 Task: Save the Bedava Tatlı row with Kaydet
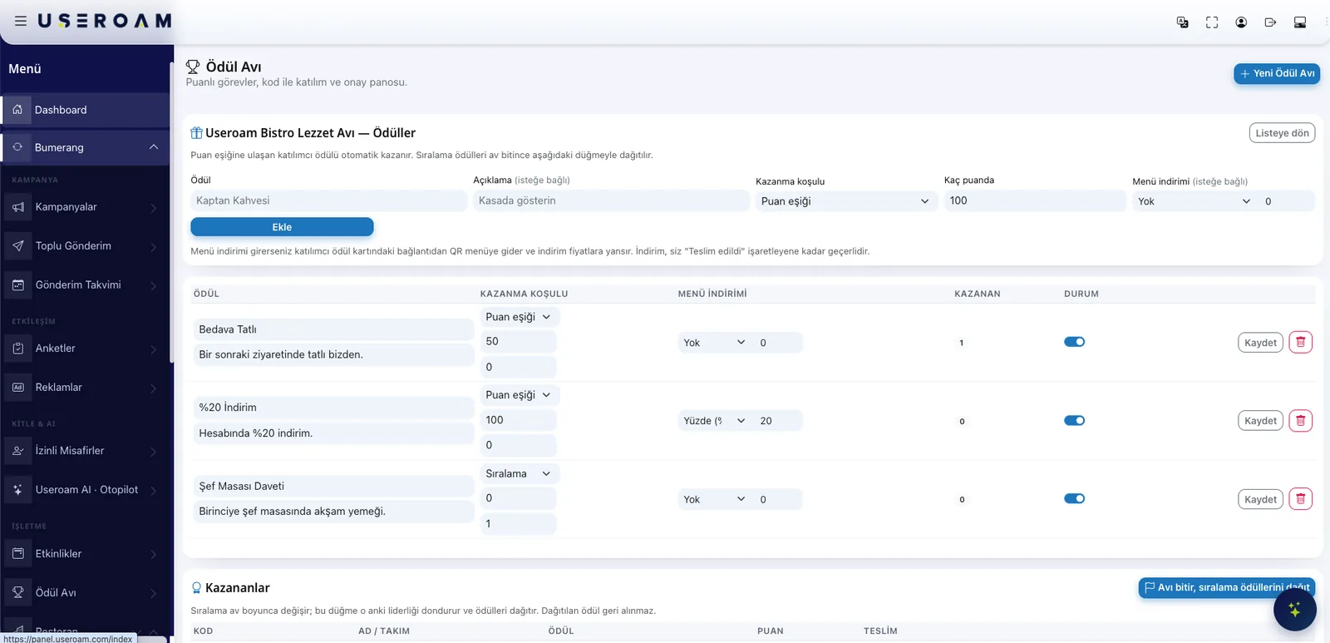tap(1260, 343)
